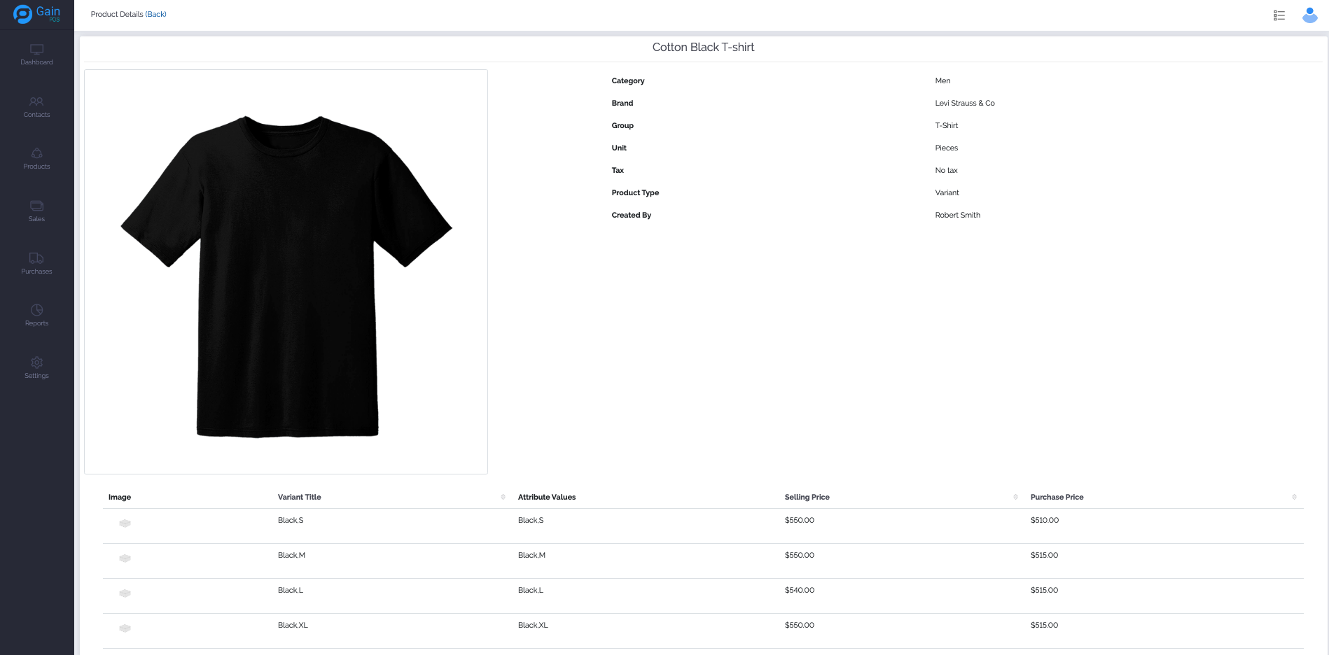
Task: Open the Purchases truck icon
Action: pyautogui.click(x=36, y=259)
